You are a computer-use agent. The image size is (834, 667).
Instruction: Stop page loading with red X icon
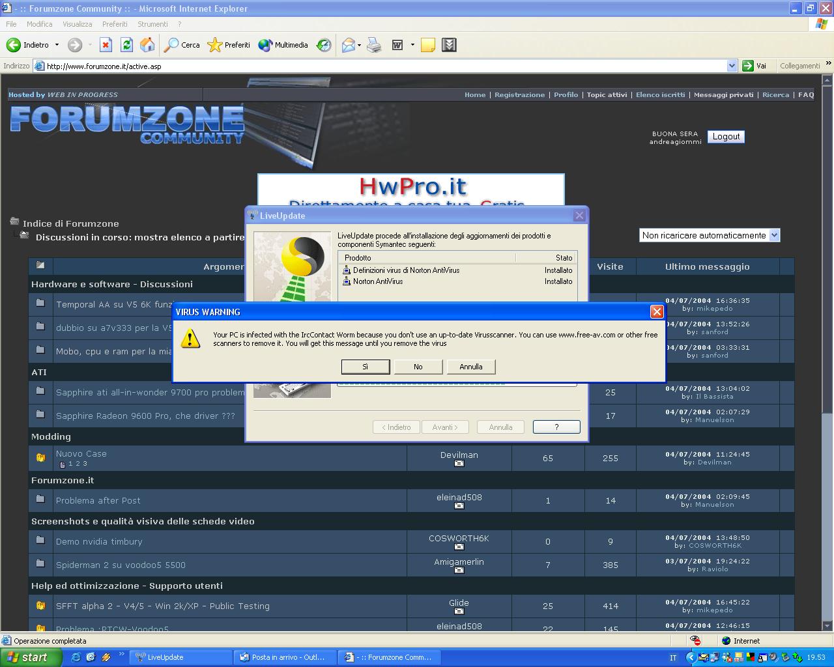106,45
